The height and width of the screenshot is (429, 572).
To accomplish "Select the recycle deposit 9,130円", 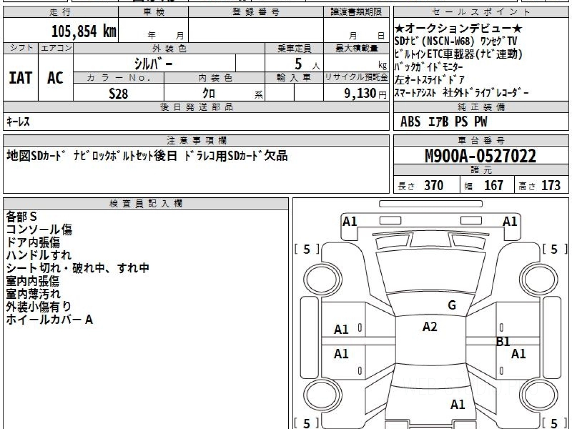I will click(366, 93).
